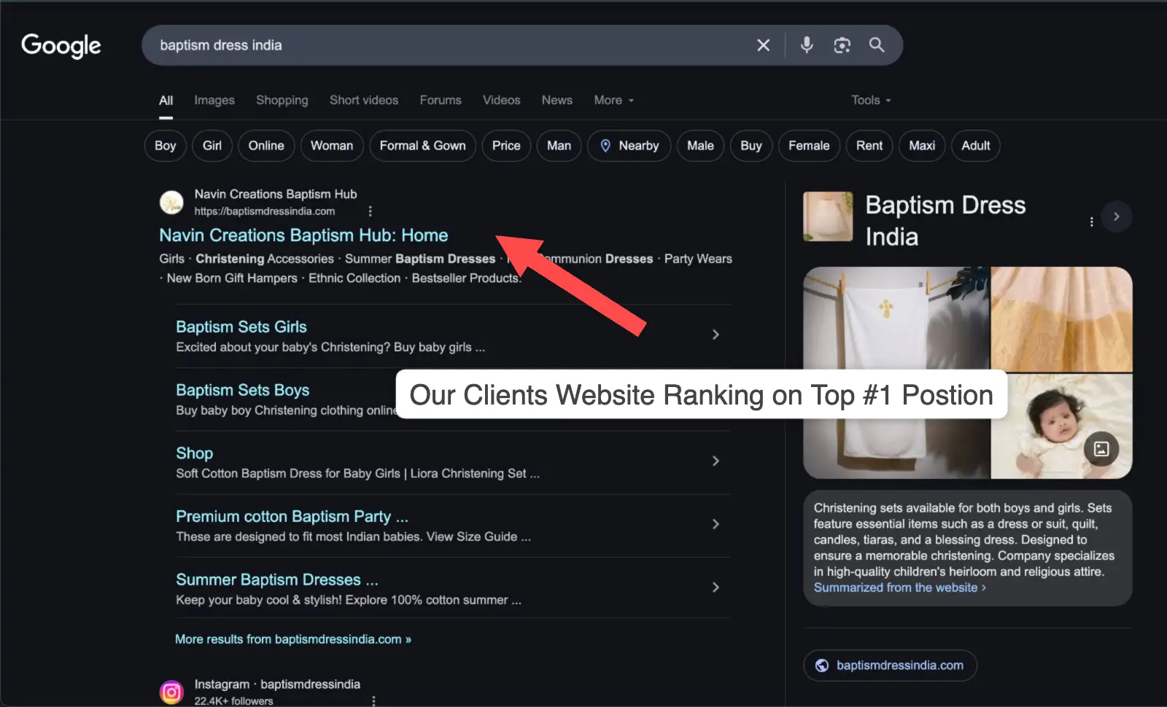
Task: Open Navin Creations Baptism Hub: Home result
Action: tap(303, 235)
